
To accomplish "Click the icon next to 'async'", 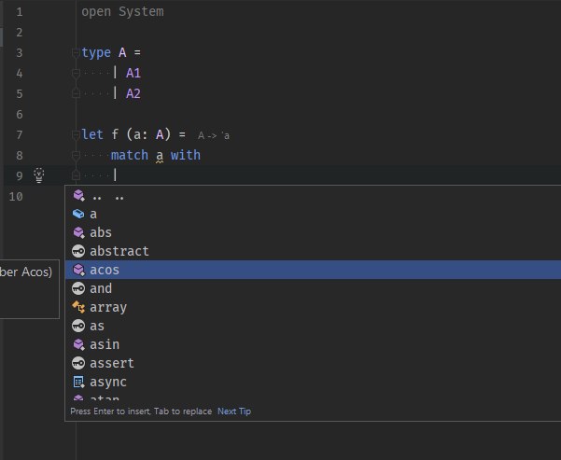I will point(78,382).
